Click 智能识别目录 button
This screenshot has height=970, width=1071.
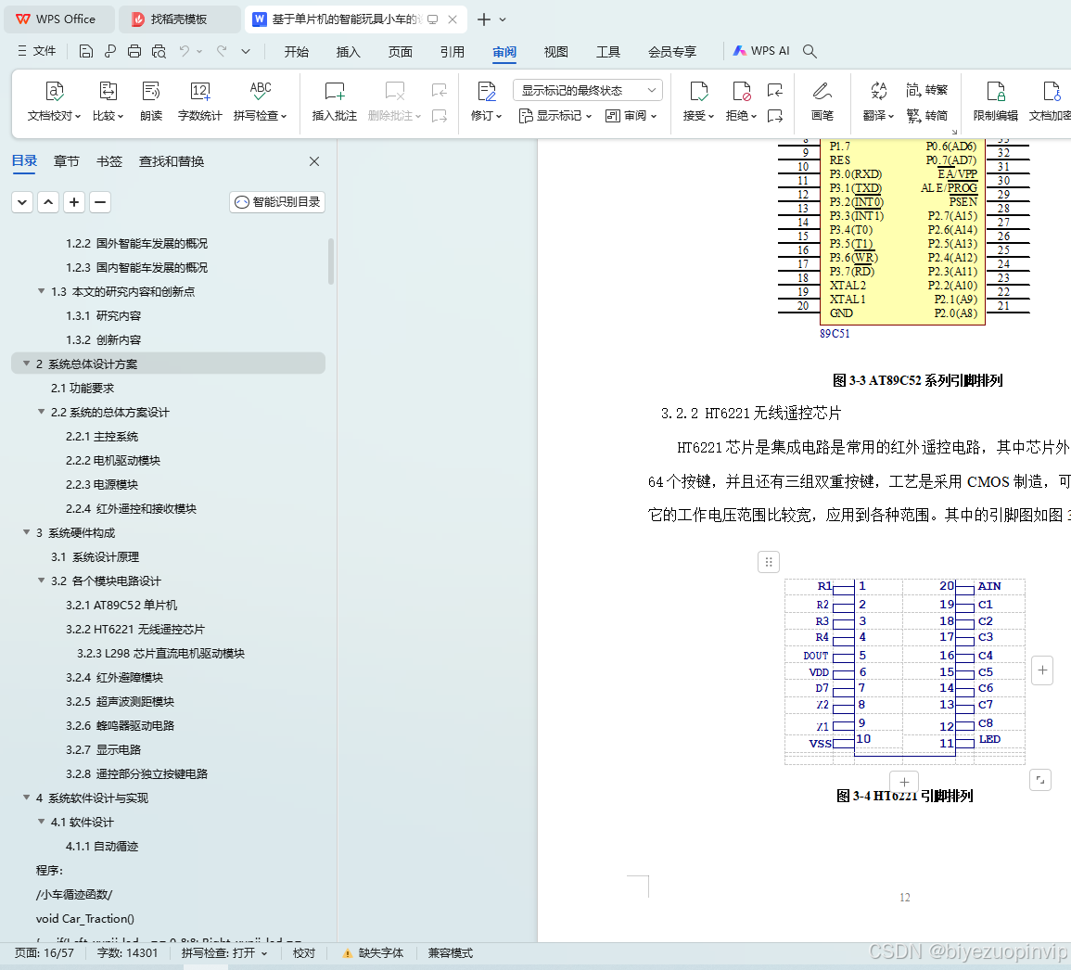pyautogui.click(x=277, y=202)
